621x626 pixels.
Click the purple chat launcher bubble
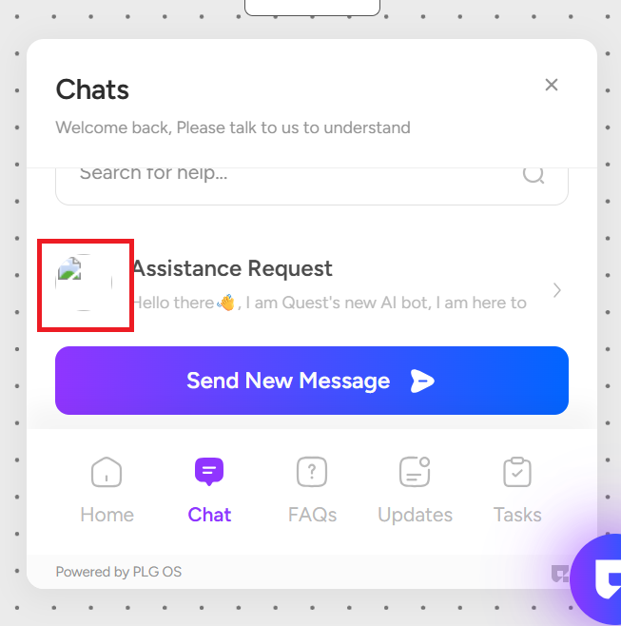pyautogui.click(x=597, y=578)
